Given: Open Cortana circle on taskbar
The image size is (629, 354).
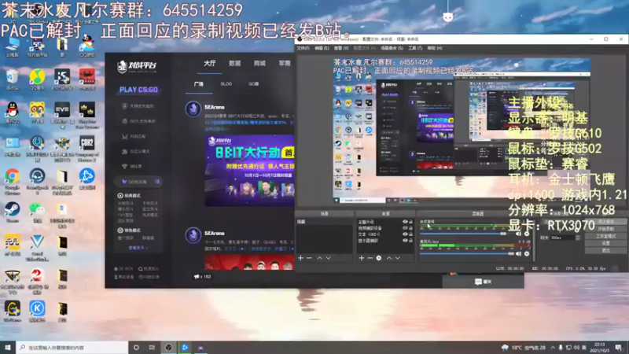Looking at the screenshot, I should (136, 347).
